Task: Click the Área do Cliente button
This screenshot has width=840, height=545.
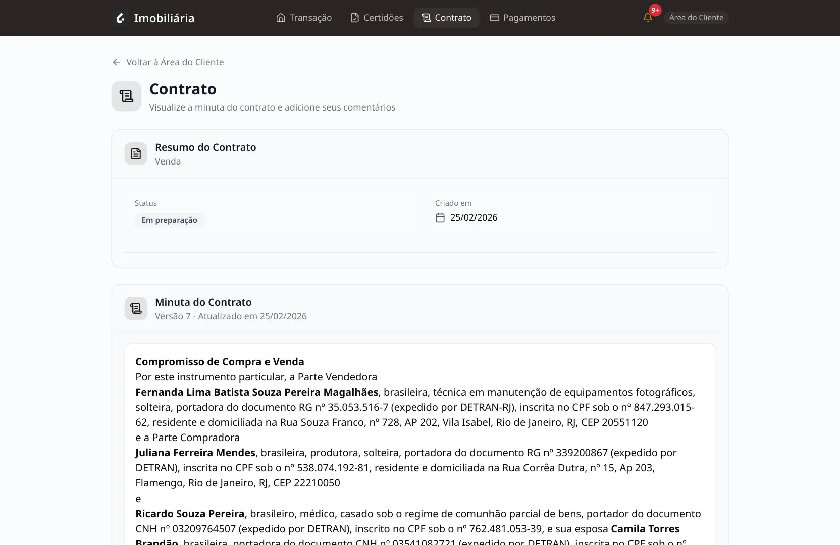Action: pyautogui.click(x=696, y=17)
